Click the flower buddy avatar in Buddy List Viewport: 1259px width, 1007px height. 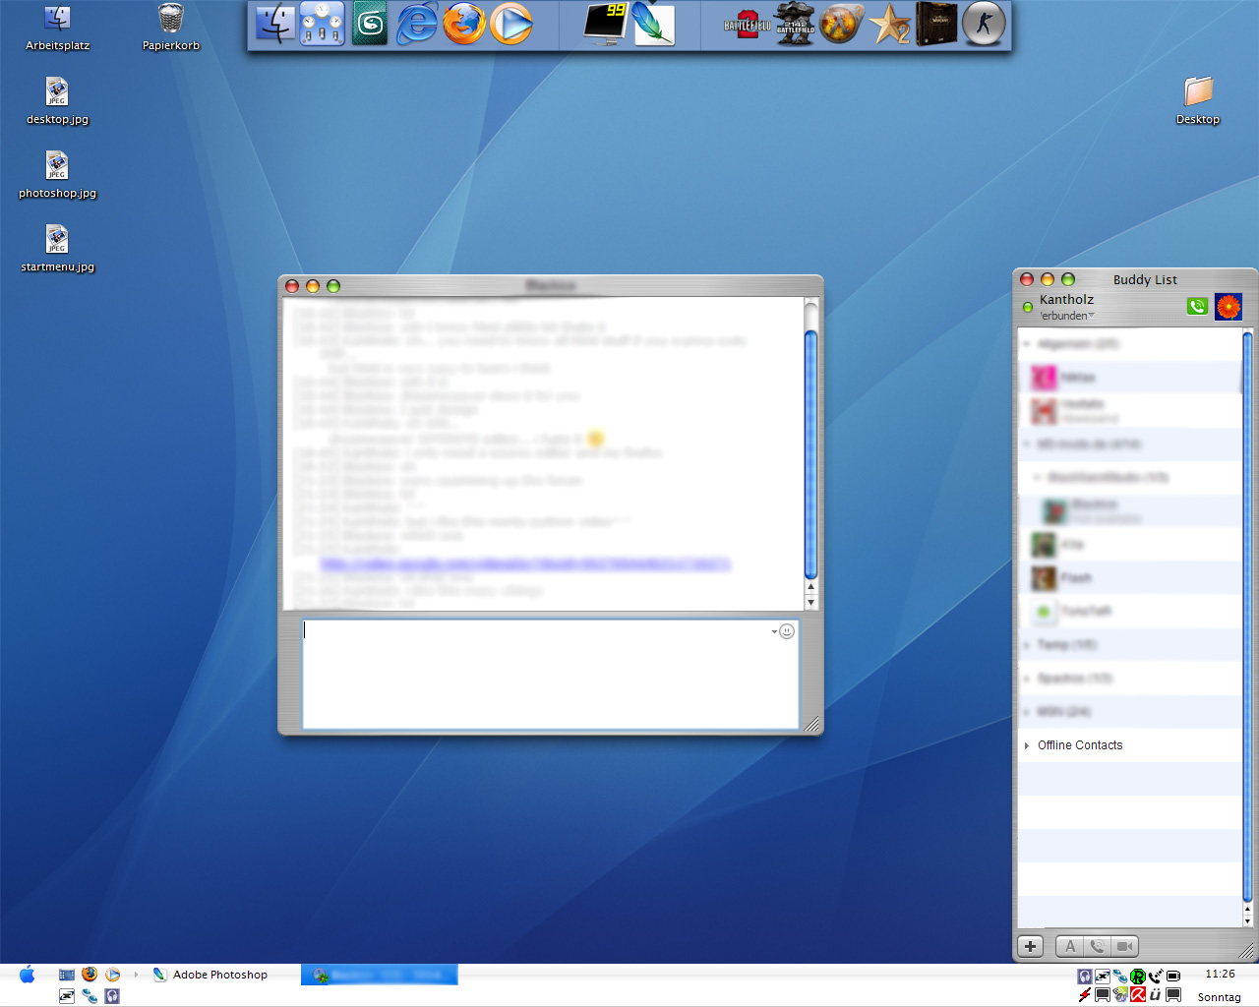[x=1229, y=307]
